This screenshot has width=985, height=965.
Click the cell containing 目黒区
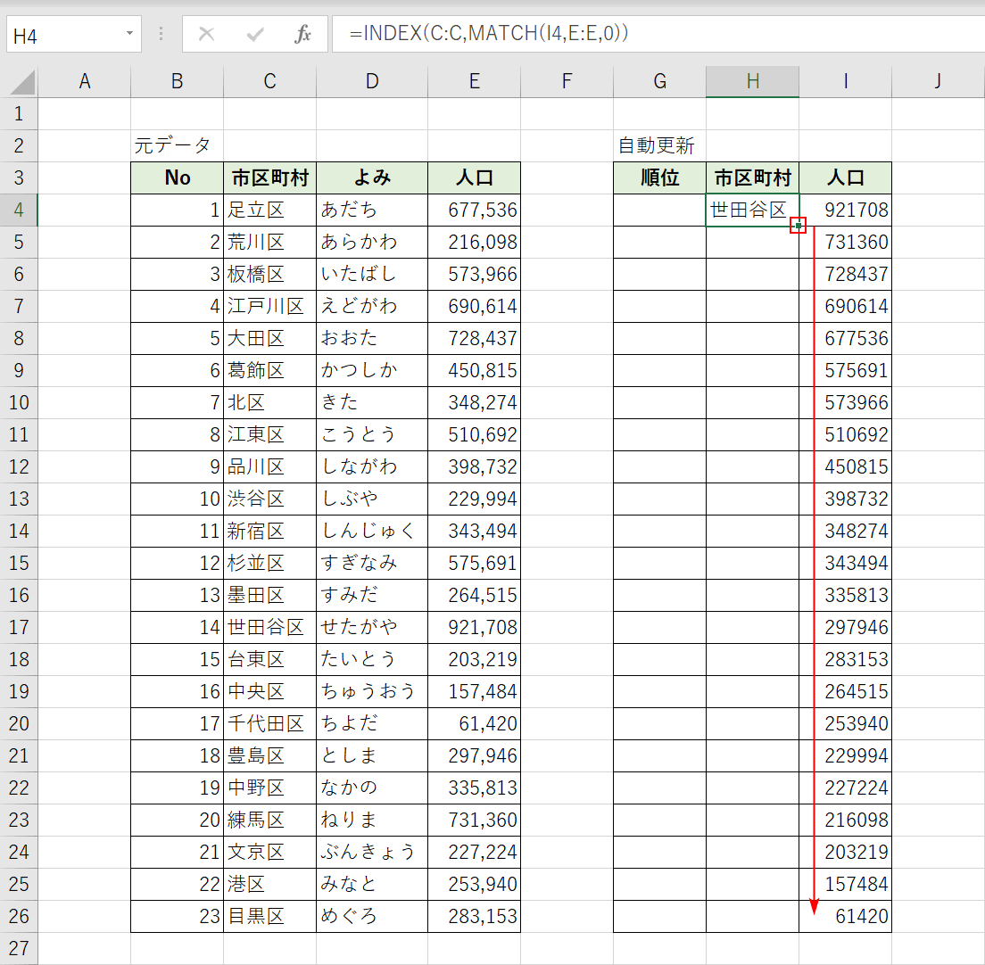coord(270,916)
